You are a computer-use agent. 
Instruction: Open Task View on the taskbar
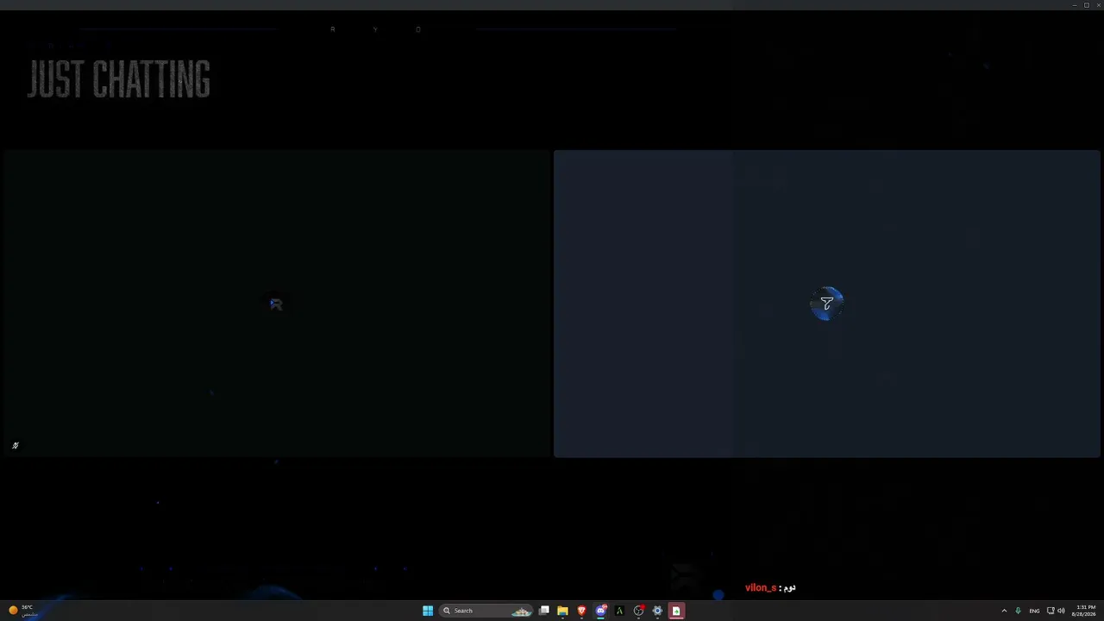pyautogui.click(x=544, y=611)
